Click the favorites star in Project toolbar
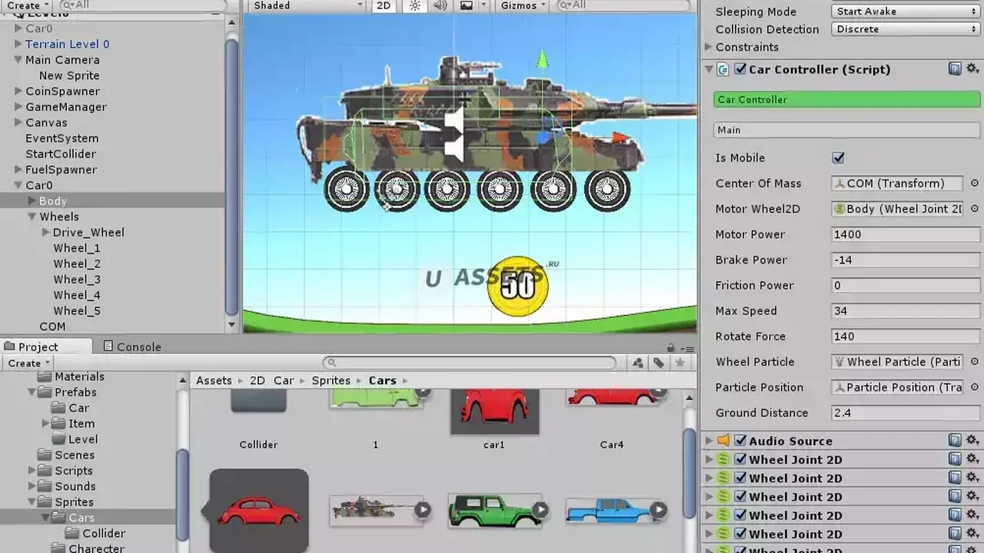This screenshot has width=984, height=553. pos(680,363)
